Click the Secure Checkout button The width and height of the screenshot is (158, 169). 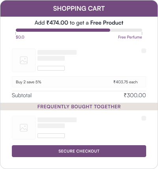tap(79, 151)
